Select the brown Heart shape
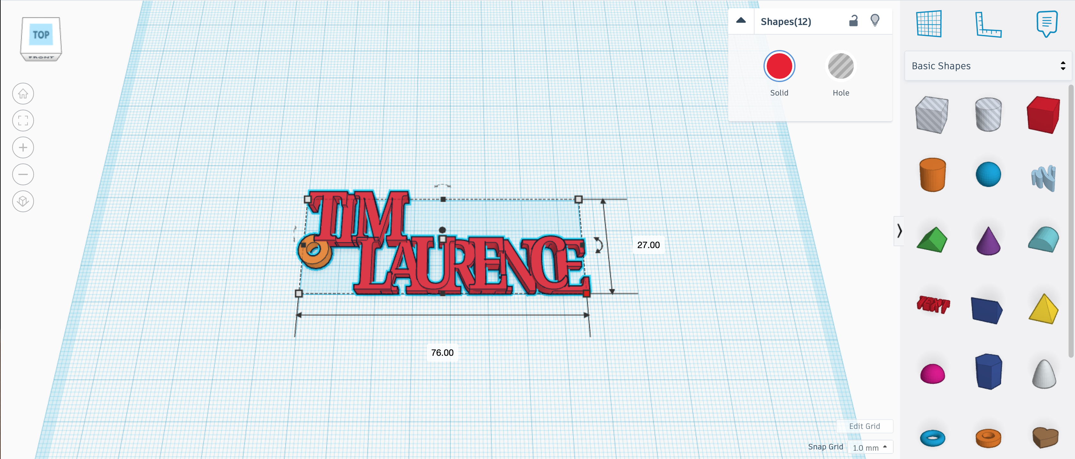This screenshot has width=1075, height=459. coord(1045,437)
